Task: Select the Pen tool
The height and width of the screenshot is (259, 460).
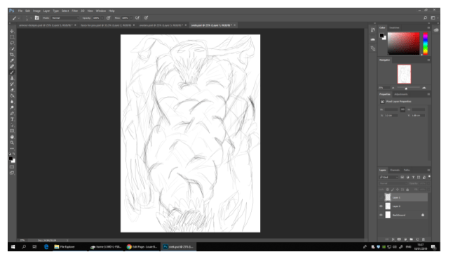Action: point(12,113)
